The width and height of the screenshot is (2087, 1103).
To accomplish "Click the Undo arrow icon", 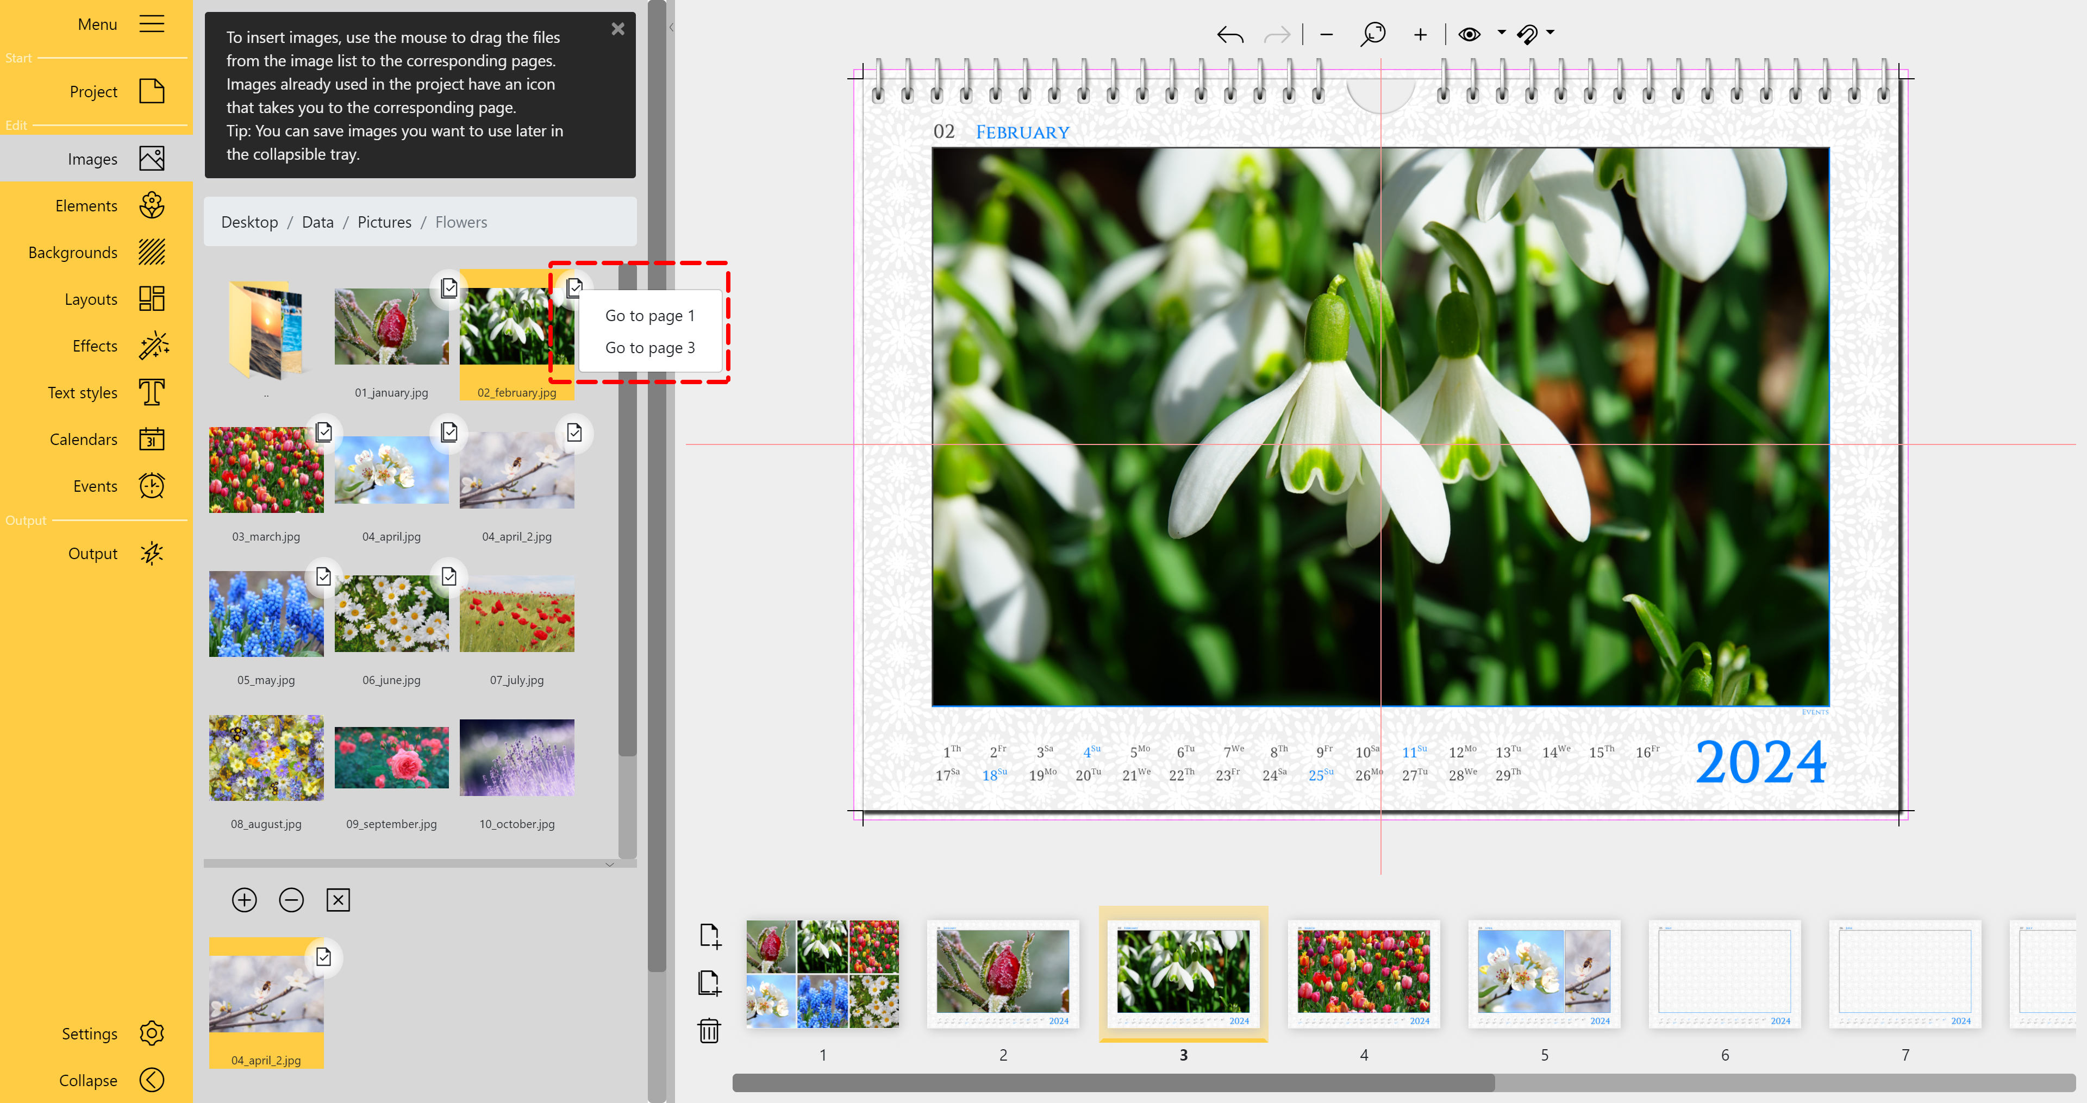I will pos(1229,34).
